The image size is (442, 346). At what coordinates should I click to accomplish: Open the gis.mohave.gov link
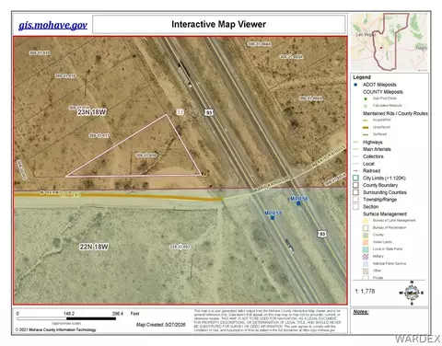52,25
